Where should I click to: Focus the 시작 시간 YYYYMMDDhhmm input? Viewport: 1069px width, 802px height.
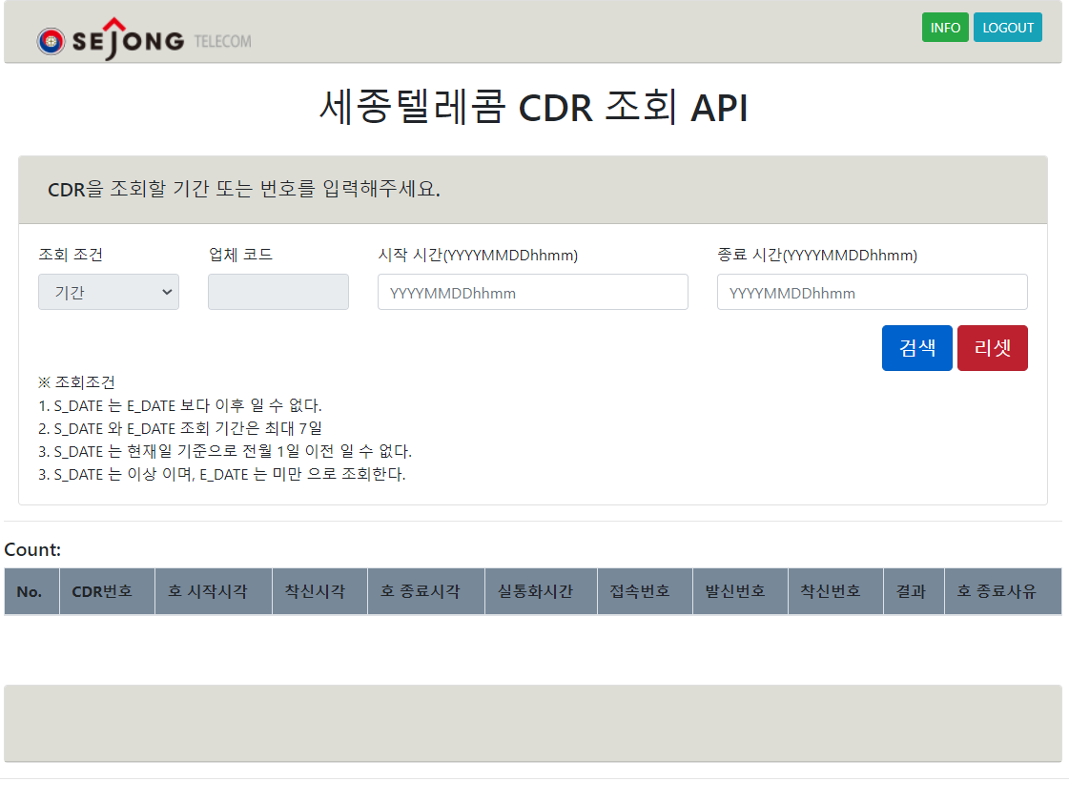[x=532, y=292]
